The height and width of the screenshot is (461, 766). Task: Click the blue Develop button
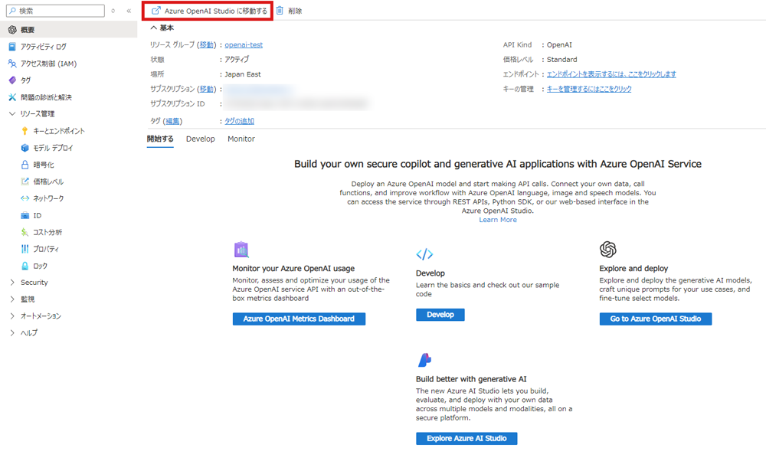440,315
